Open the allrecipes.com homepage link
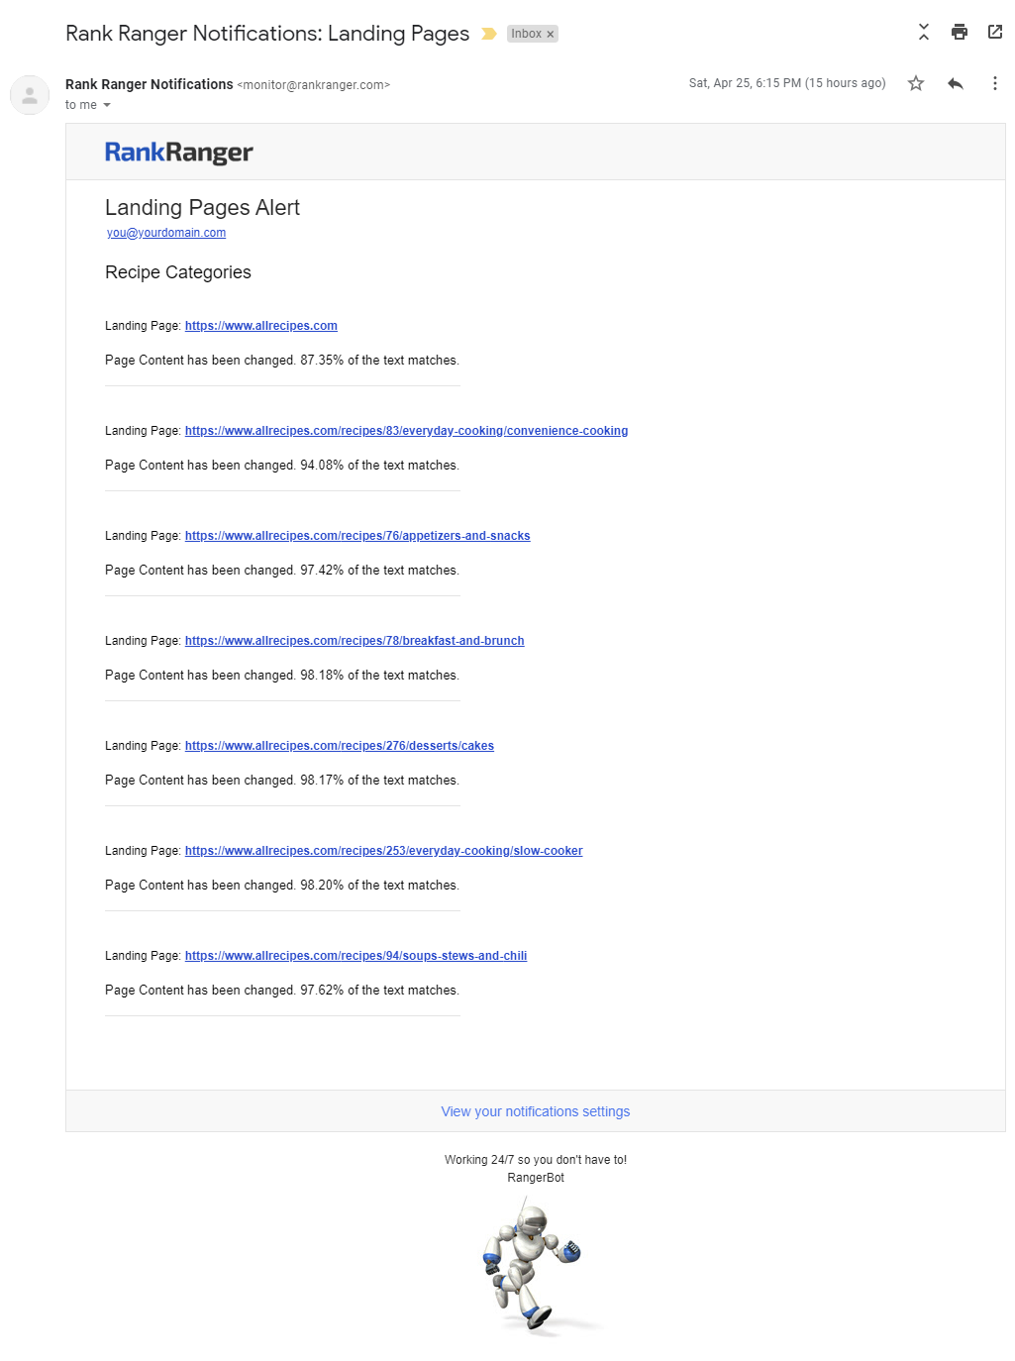This screenshot has width=1015, height=1361. (x=260, y=326)
